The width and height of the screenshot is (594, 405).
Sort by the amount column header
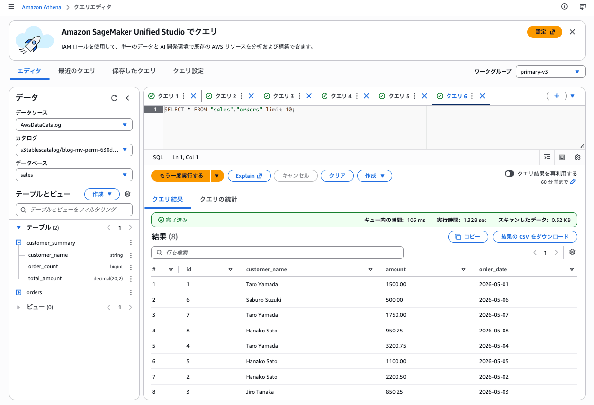click(x=396, y=269)
